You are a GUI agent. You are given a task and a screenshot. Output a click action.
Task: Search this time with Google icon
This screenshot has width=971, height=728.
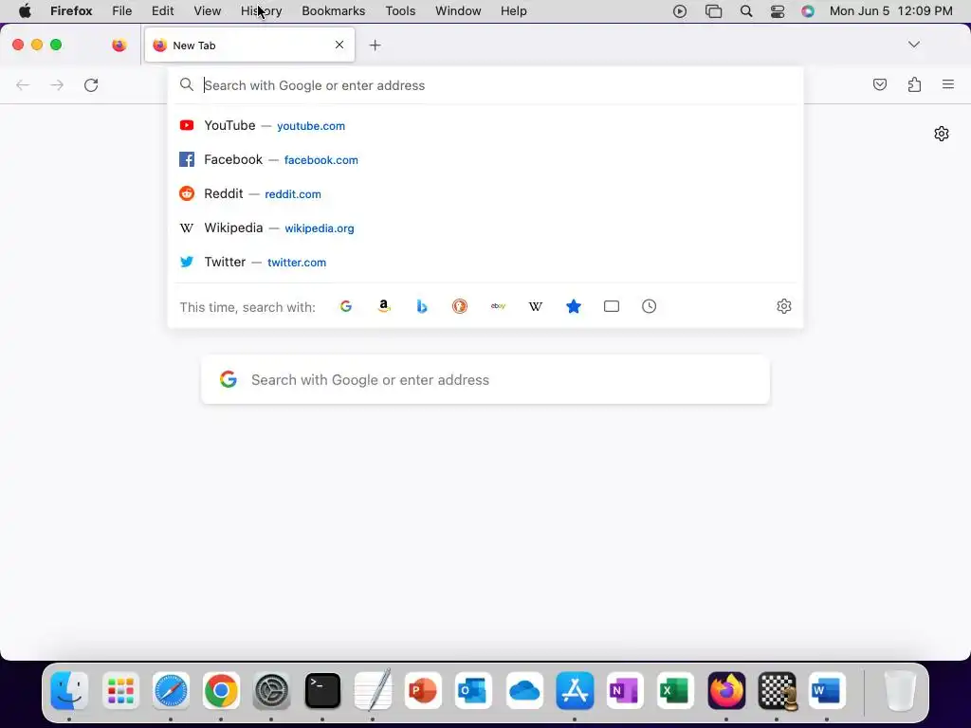click(x=346, y=306)
